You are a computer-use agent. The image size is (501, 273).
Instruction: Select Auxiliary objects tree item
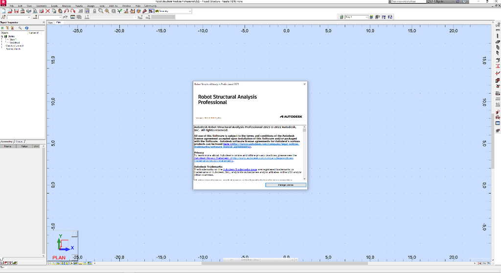click(13, 49)
